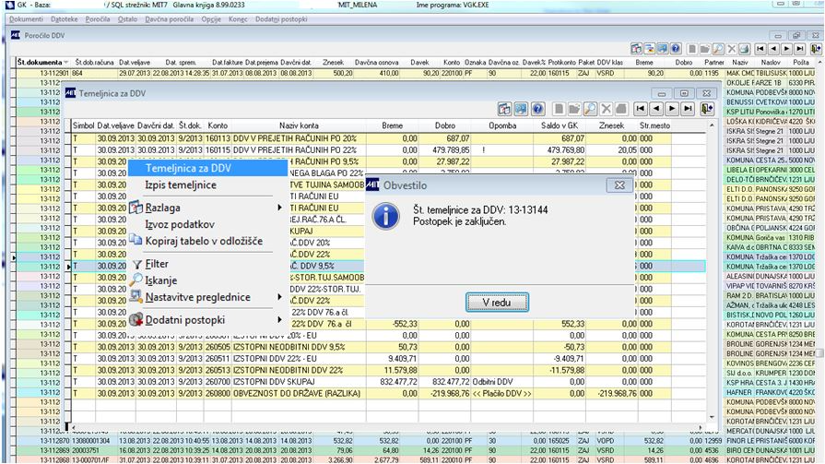The image size is (825, 464).
Task: Choose Izpis temeljnice from context menu
Action: pos(181,185)
